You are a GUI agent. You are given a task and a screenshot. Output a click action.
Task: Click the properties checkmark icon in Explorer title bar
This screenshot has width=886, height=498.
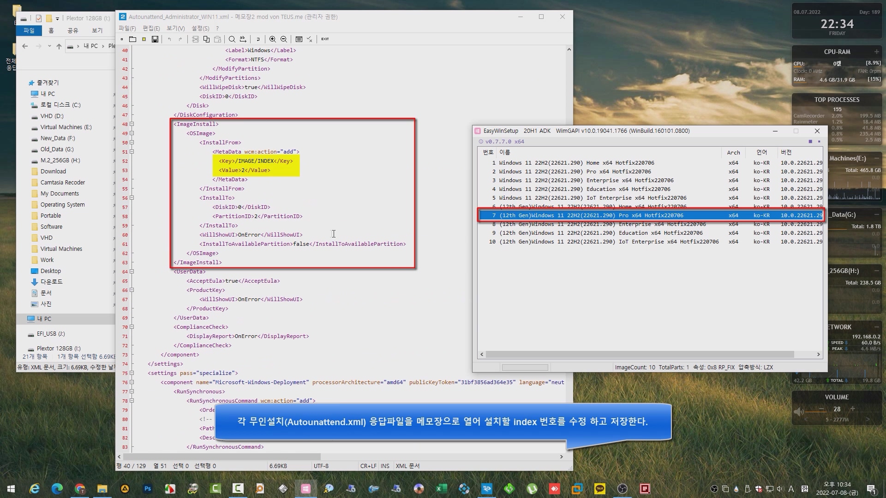point(39,18)
